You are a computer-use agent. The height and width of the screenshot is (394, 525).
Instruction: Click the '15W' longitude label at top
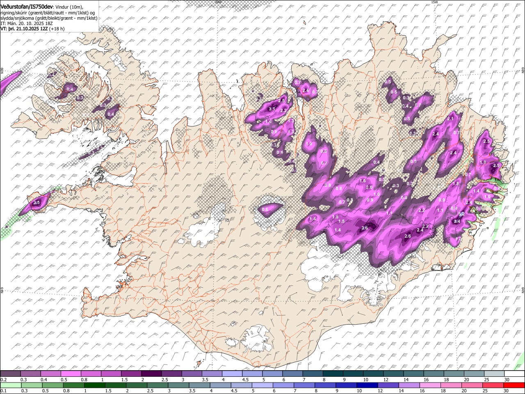(x=435, y=2)
